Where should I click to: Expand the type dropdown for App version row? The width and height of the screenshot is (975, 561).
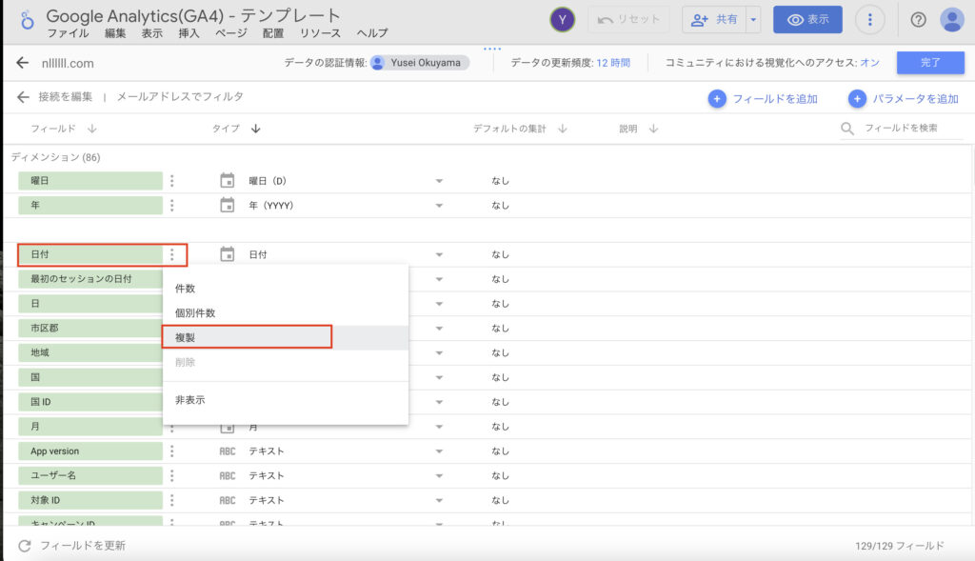click(439, 451)
